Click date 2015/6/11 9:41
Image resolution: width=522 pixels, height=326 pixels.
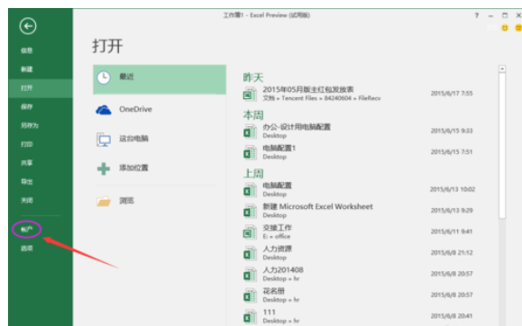452,231
